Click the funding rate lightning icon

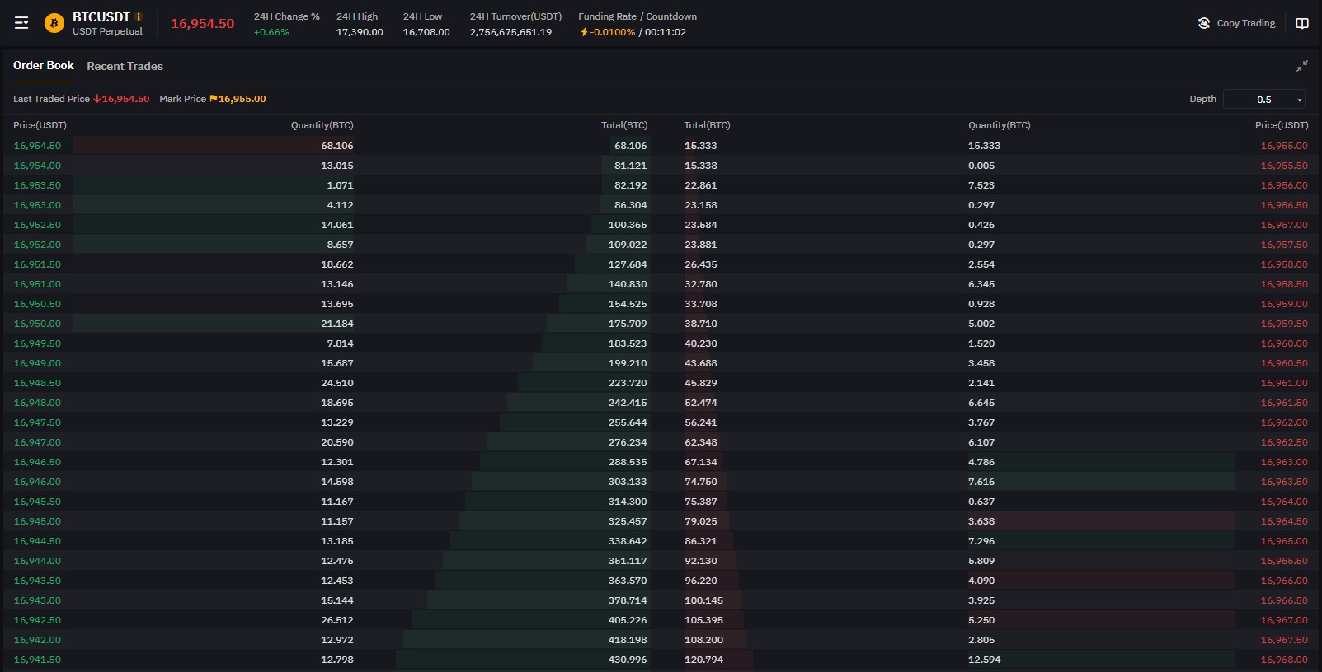click(x=584, y=32)
